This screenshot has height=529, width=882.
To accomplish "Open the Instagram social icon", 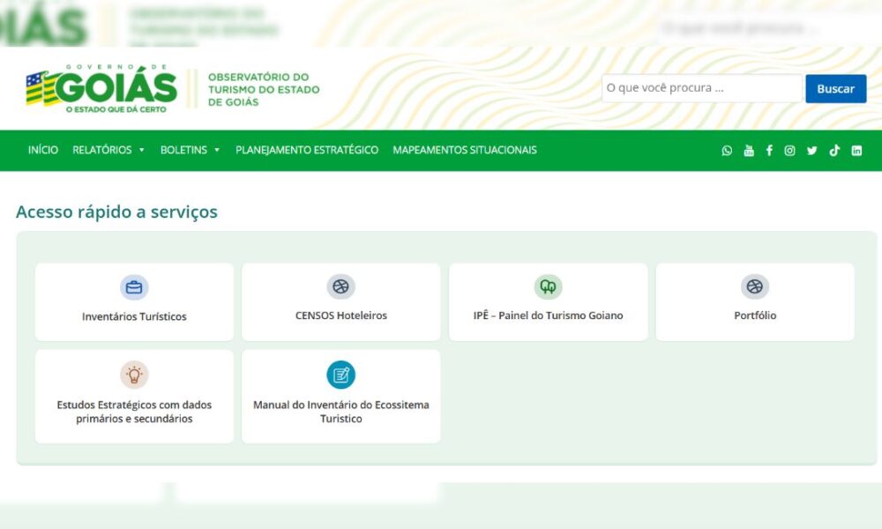I will coord(790,151).
